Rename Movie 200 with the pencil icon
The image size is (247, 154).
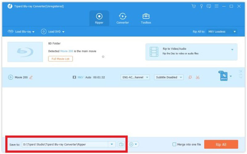pos(31,77)
